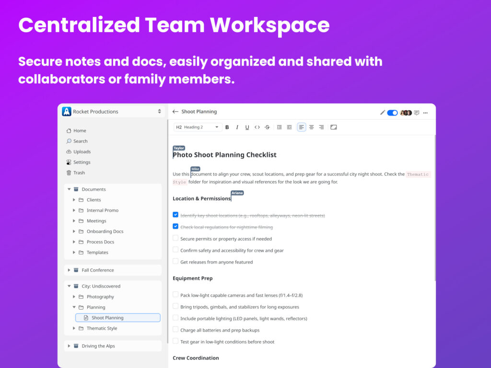Expand the Fall Conference collection
The image size is (491, 368).
coord(69,270)
